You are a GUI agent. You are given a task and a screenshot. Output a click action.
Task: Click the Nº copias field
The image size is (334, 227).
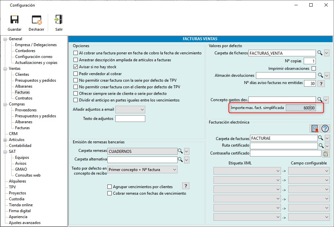310,61
